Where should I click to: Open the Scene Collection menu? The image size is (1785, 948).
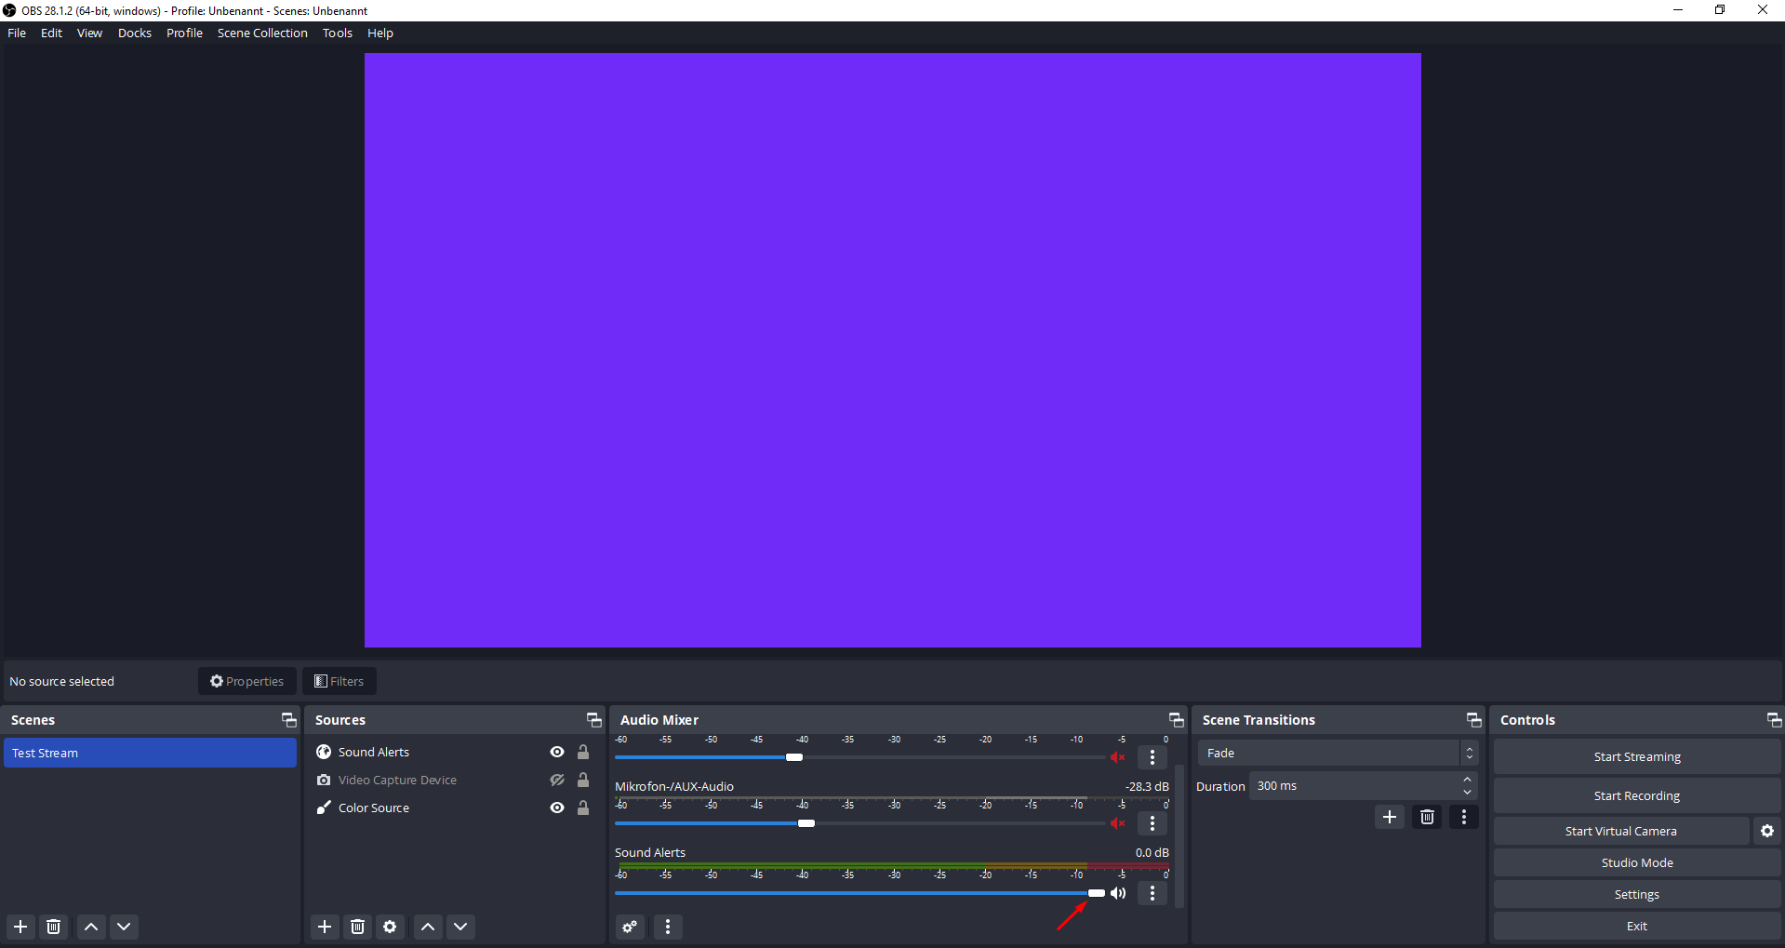[262, 33]
